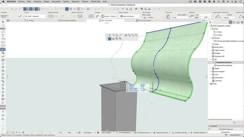
Task: Toggle the first blue highlighted guide button in the toolbar
Action: [x=25, y=9]
